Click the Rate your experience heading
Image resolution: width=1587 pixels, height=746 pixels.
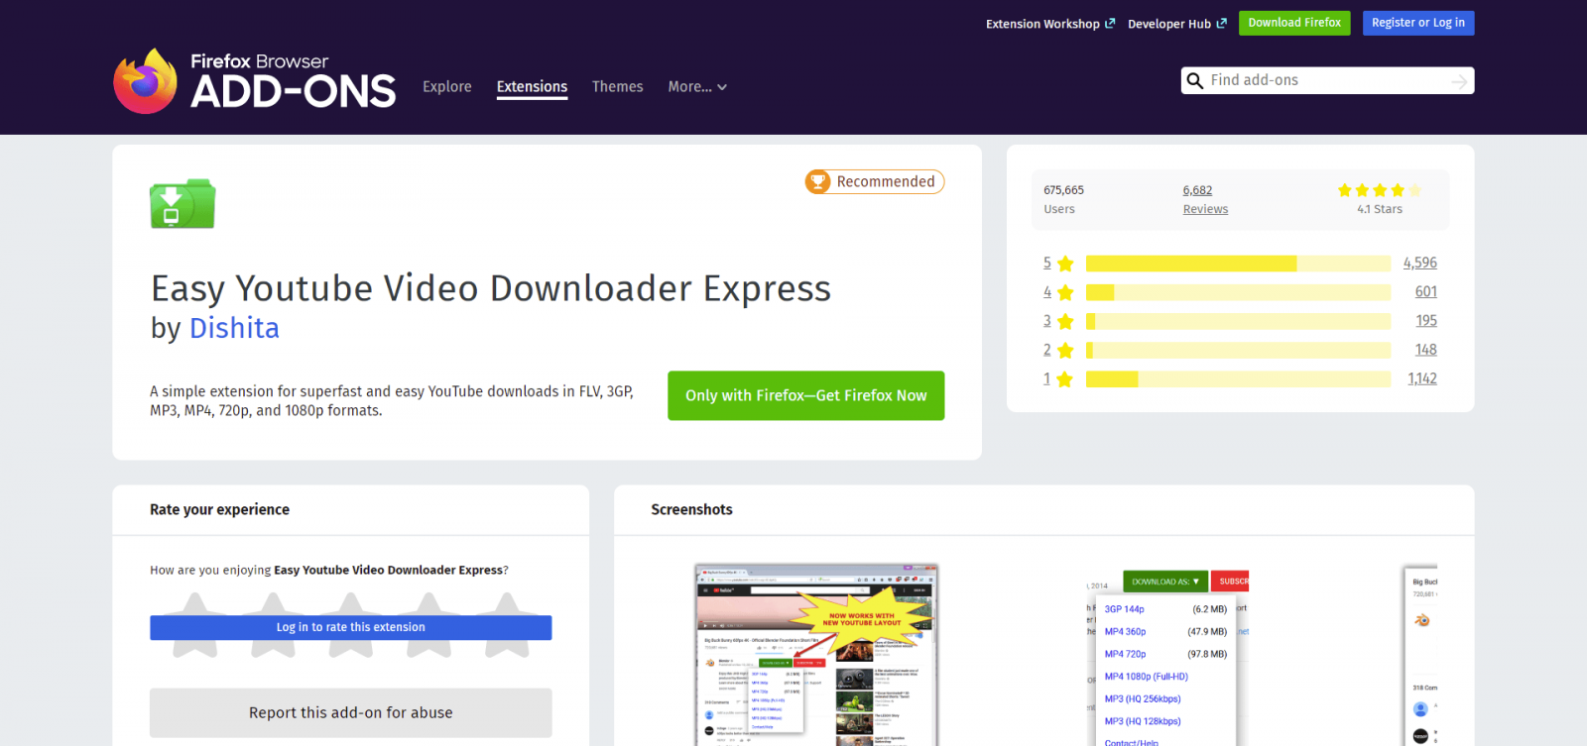point(219,510)
